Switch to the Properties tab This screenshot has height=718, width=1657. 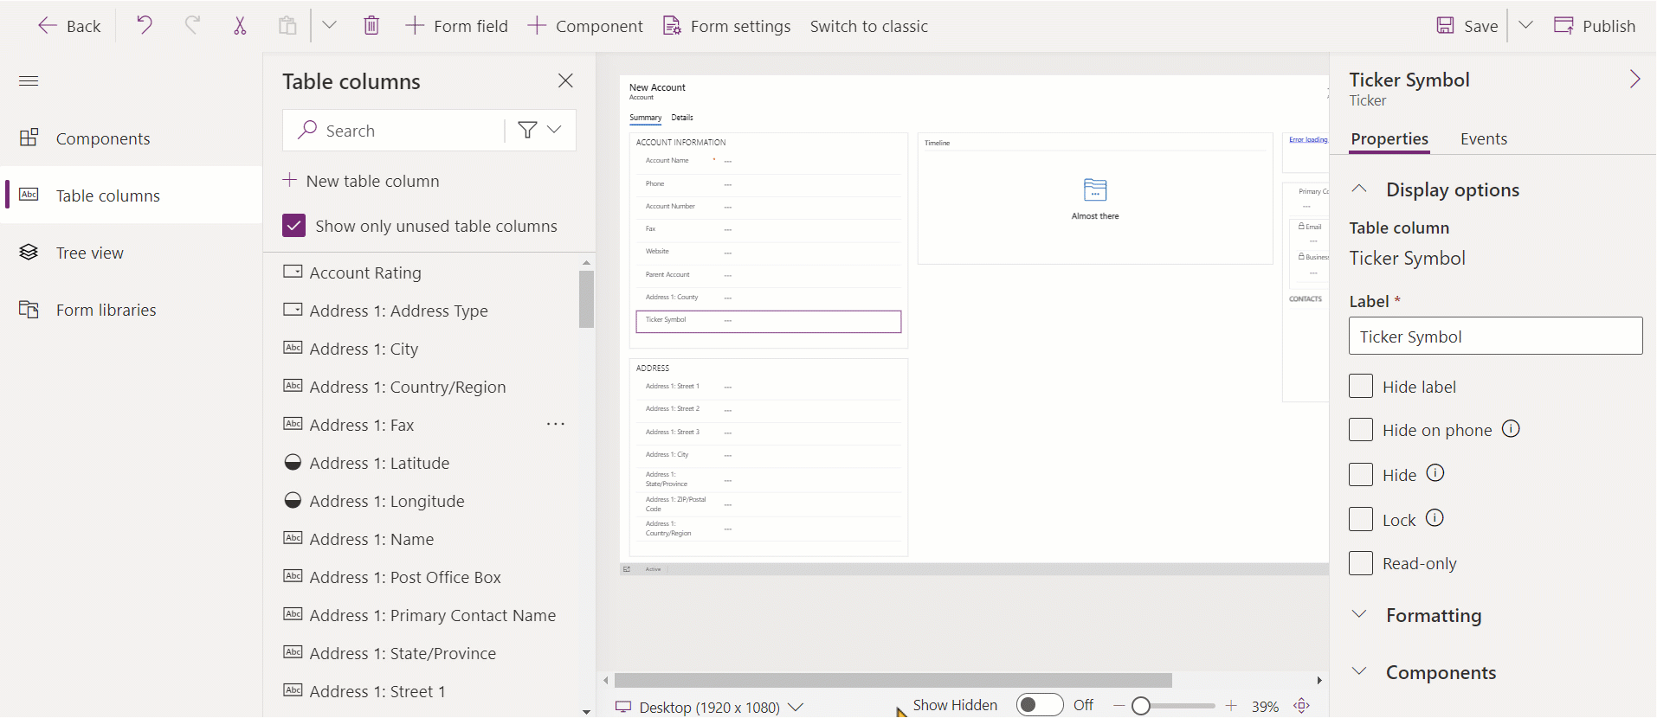pyautogui.click(x=1389, y=139)
